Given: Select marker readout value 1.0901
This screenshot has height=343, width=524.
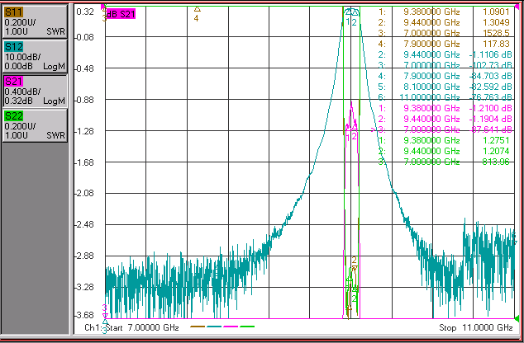Looking at the screenshot, I should pos(496,12).
